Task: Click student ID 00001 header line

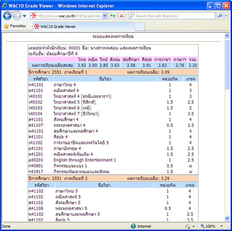Action: coord(89,48)
